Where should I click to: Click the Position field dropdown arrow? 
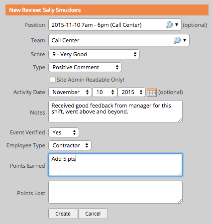(177, 25)
